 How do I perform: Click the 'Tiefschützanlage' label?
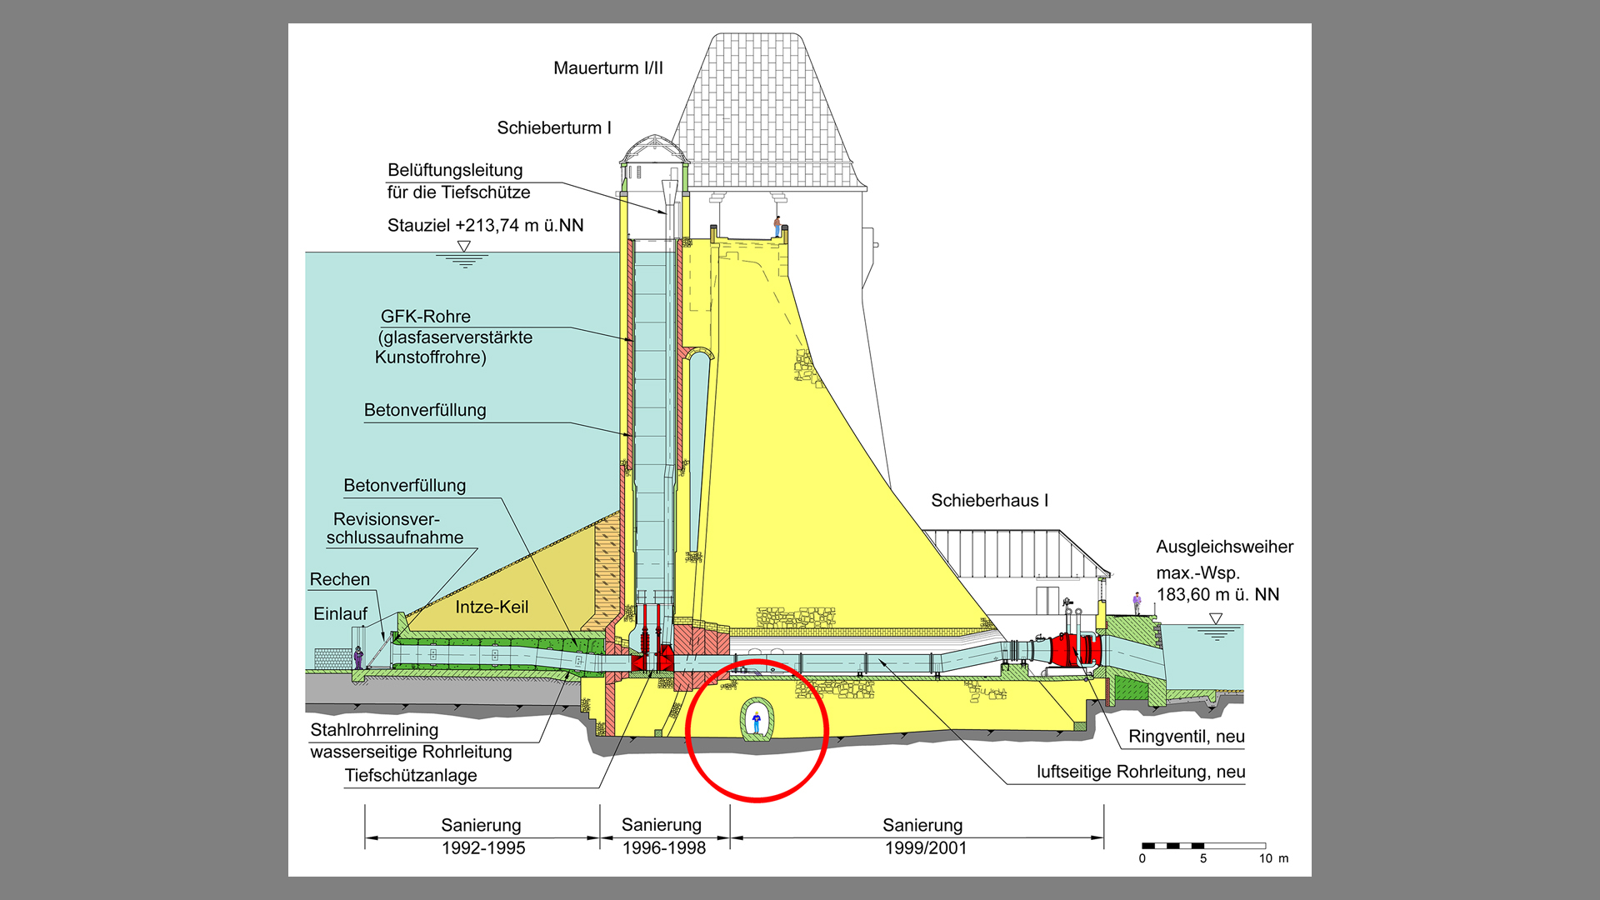pos(411,776)
